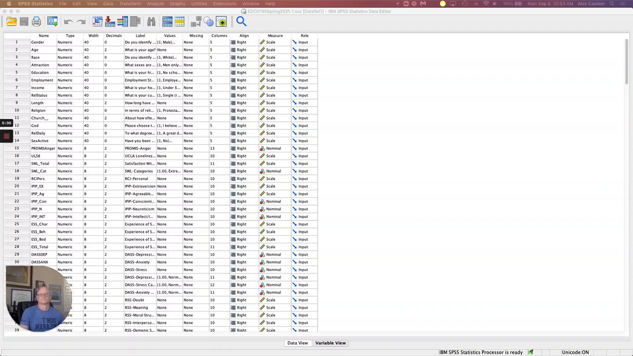Click the Scale icon in ULS8 row

[x=263, y=156]
